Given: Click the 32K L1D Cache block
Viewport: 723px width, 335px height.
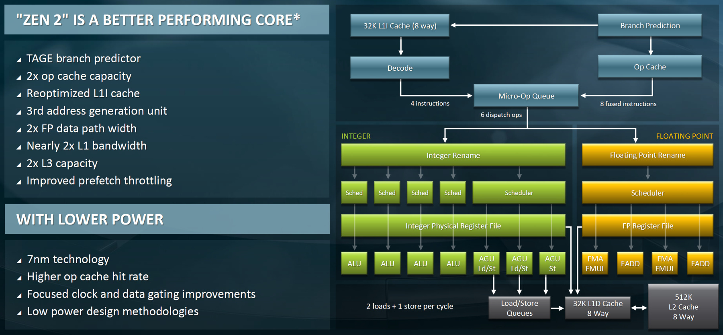Looking at the screenshot, I should pos(598,308).
